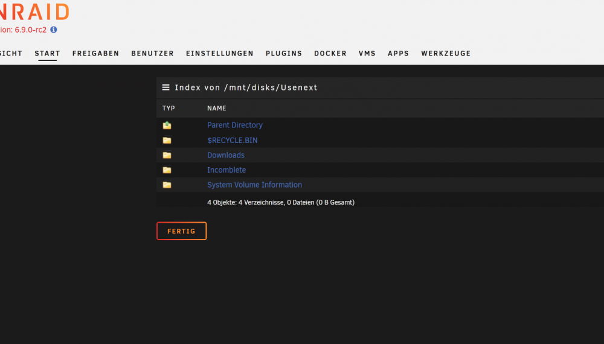Click the version info icon
Screen dimensions: 604x344
[x=54, y=30]
